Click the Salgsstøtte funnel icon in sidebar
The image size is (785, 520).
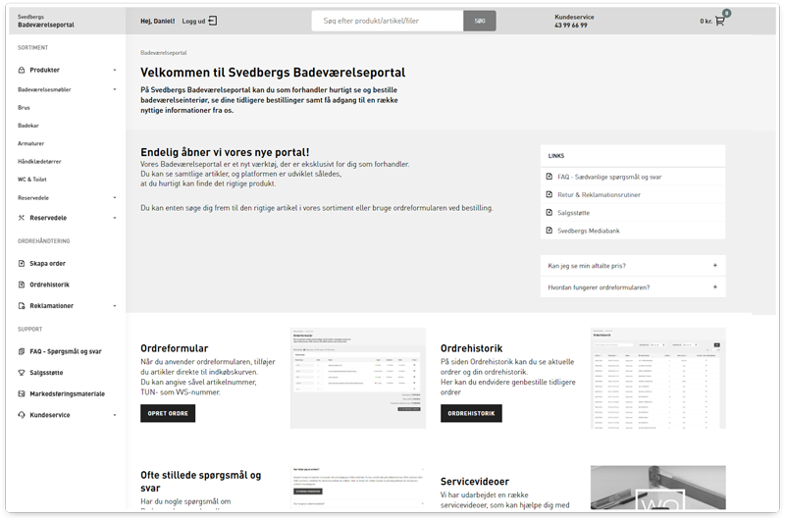pyautogui.click(x=21, y=373)
